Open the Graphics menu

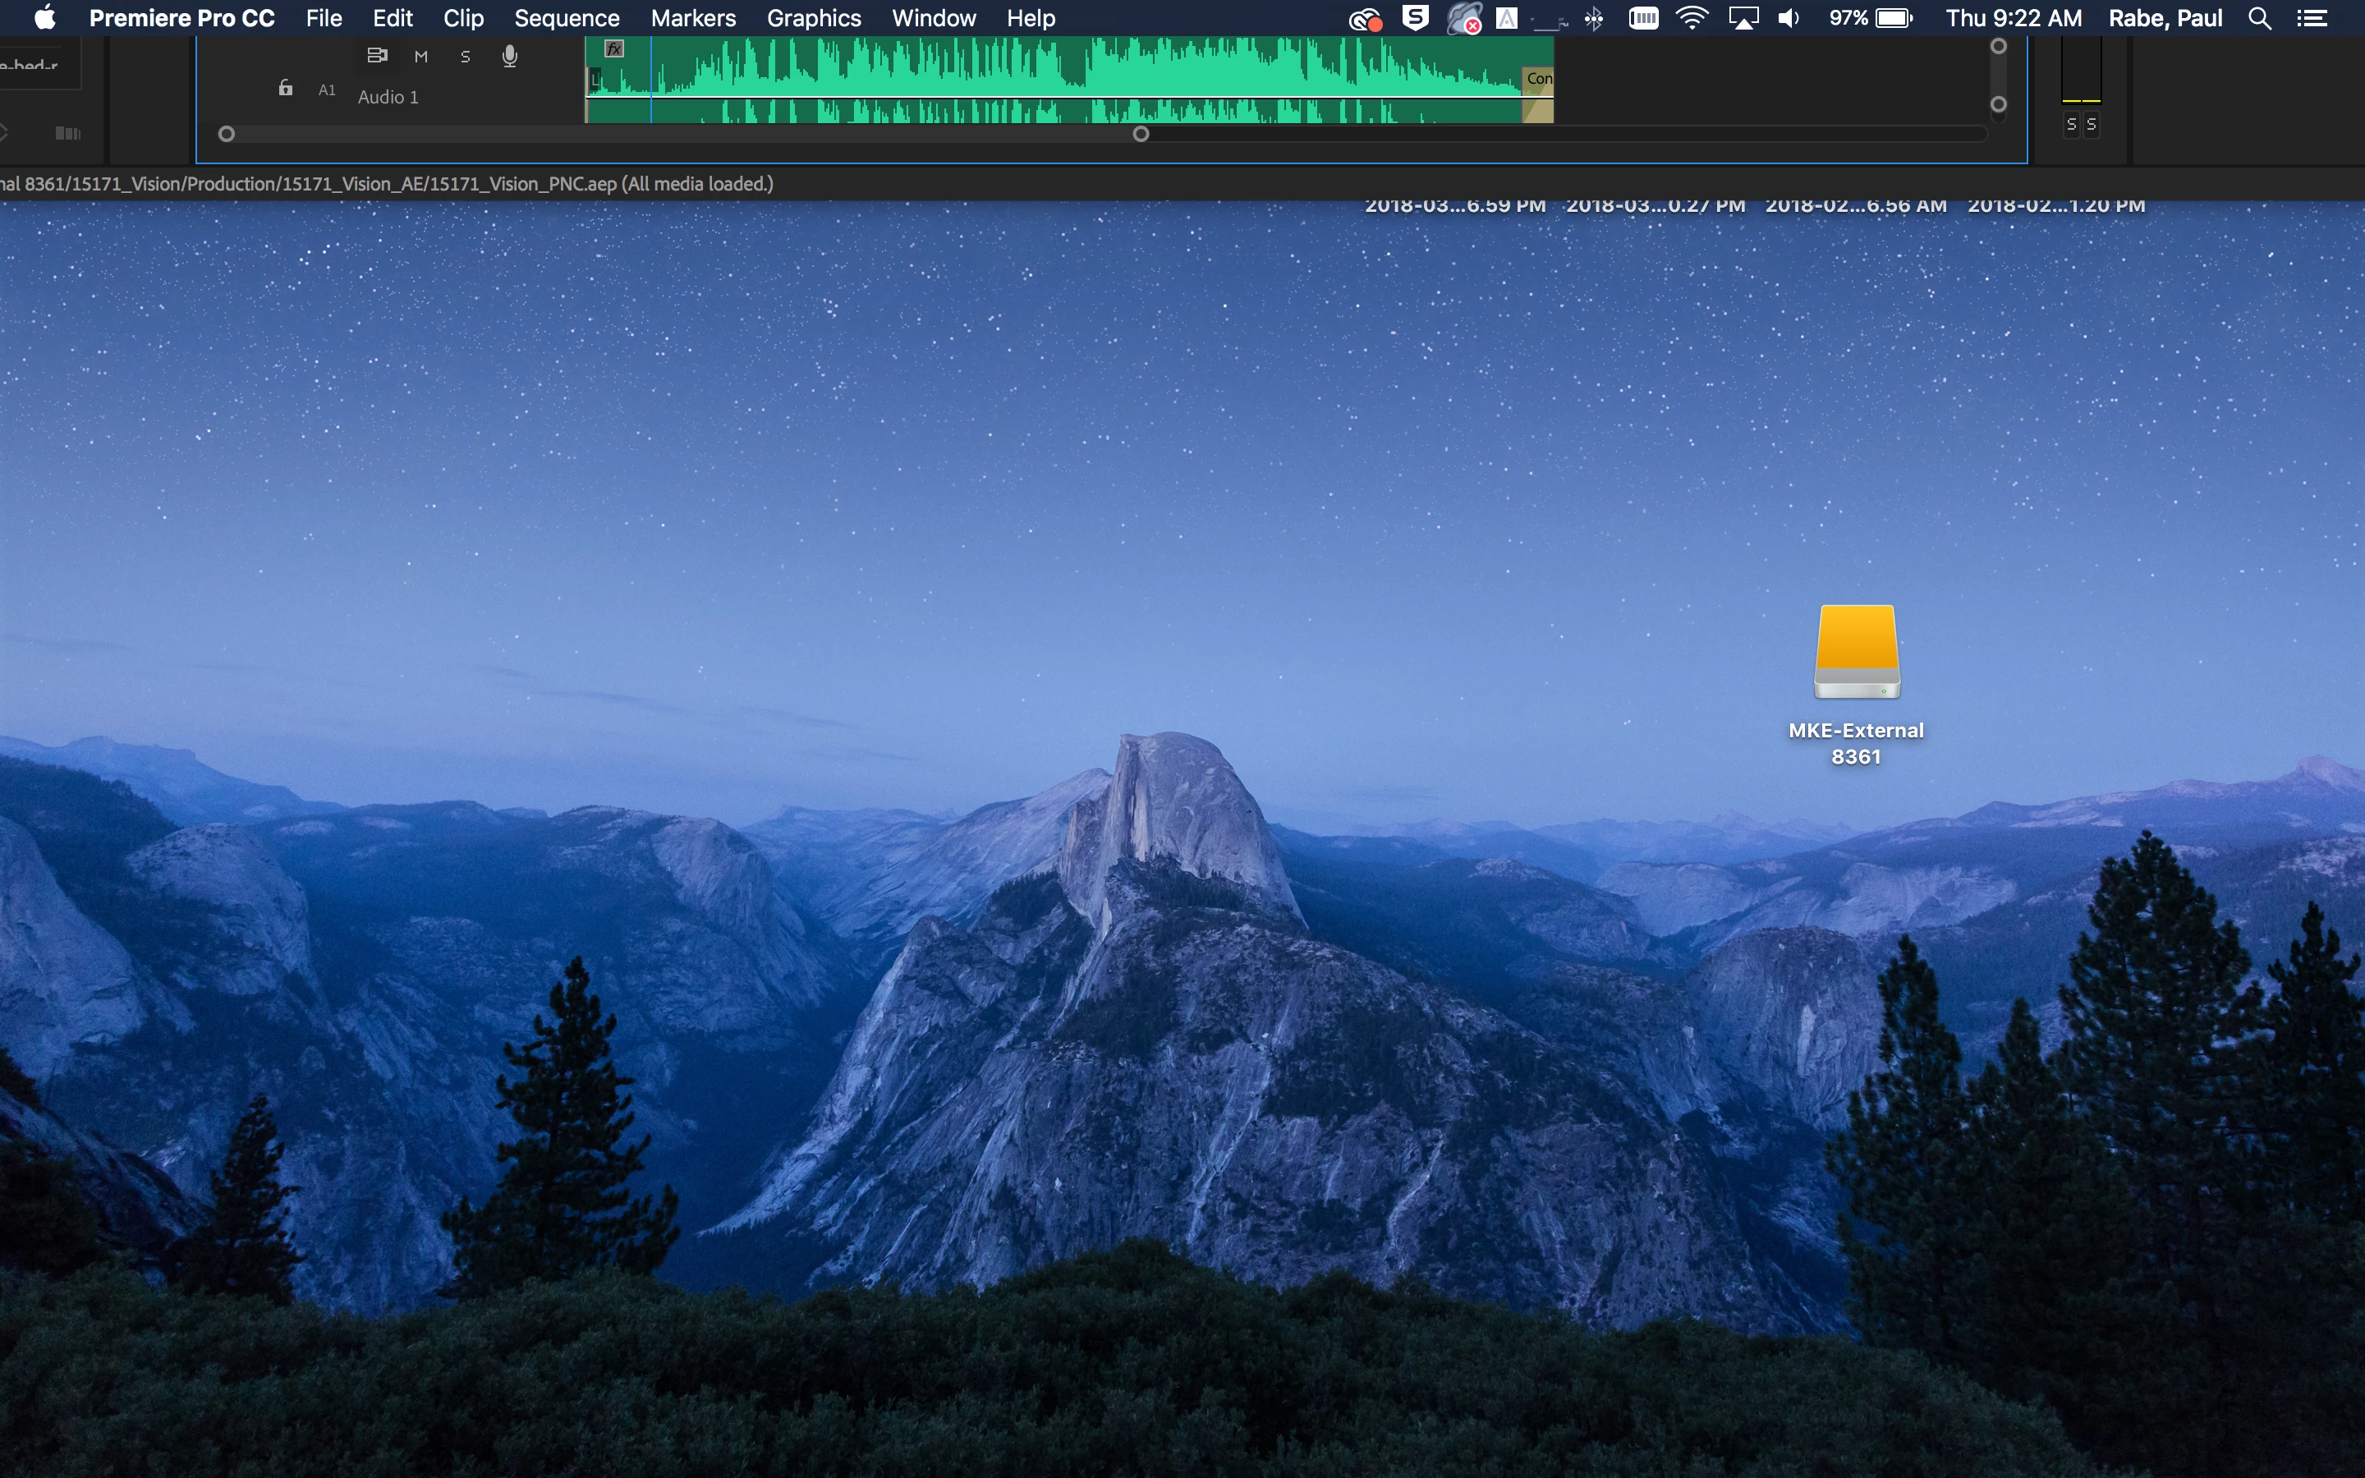814,19
